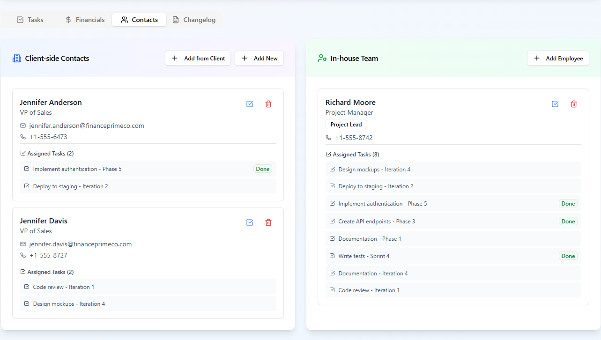The image size is (601, 340).
Task: Click phone icon next to +1-555-8742
Action: [328, 138]
